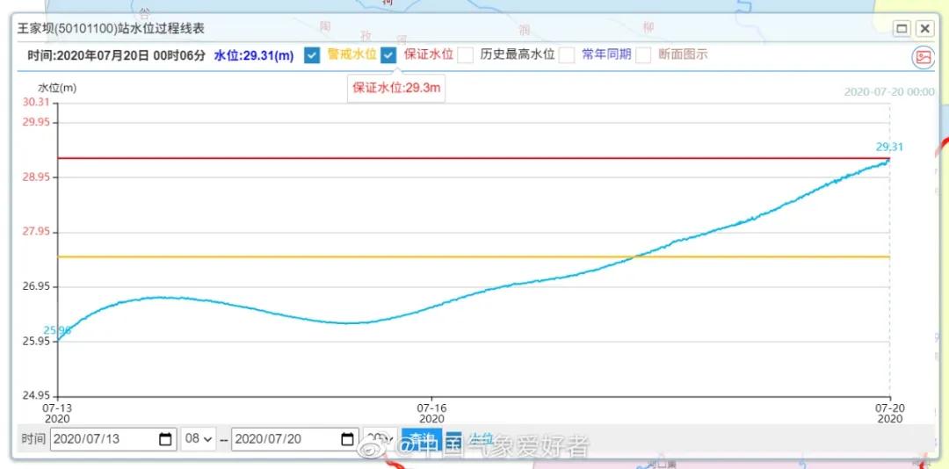The width and height of the screenshot is (949, 469).
Task: Enable the 历史最高水位 checkbox
Action: click(x=466, y=55)
